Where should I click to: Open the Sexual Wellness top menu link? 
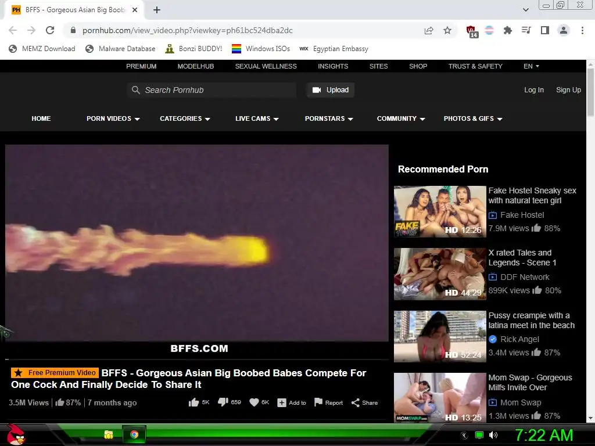[x=266, y=66]
